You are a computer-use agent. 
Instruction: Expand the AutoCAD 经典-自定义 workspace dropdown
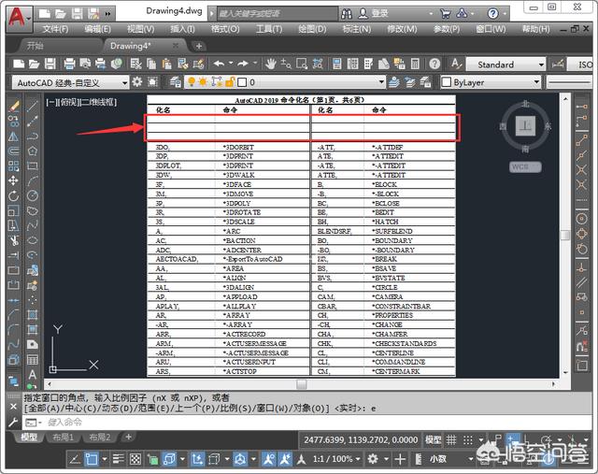[124, 83]
